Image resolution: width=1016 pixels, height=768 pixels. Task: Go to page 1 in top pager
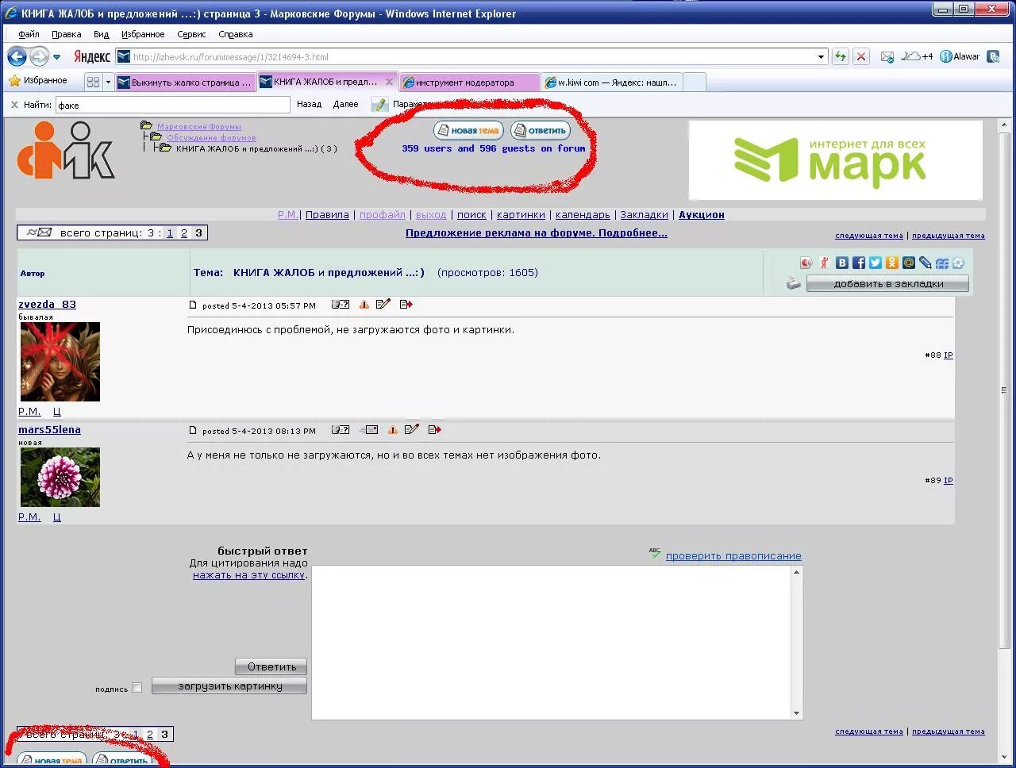tap(170, 233)
